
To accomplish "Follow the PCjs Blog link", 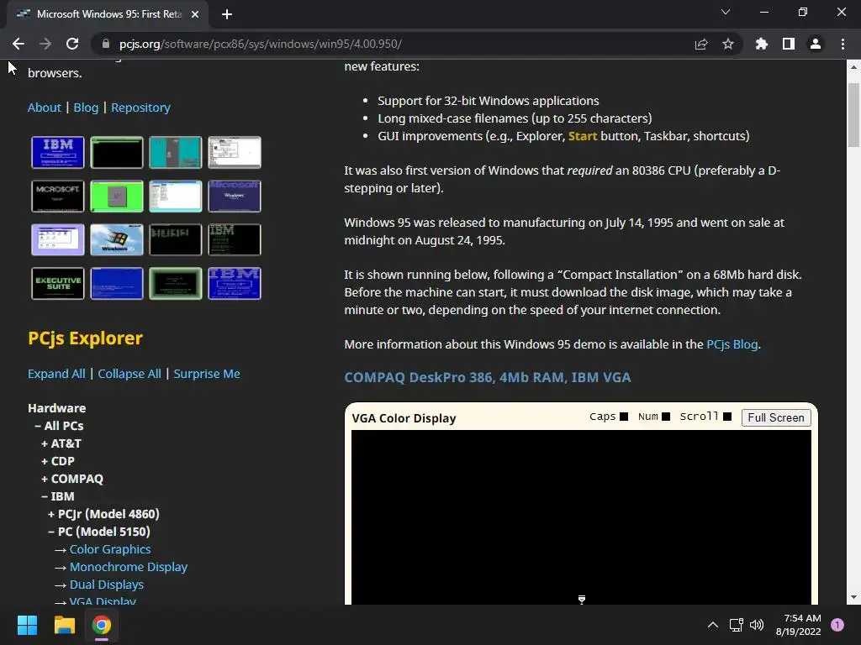I will pyautogui.click(x=732, y=344).
